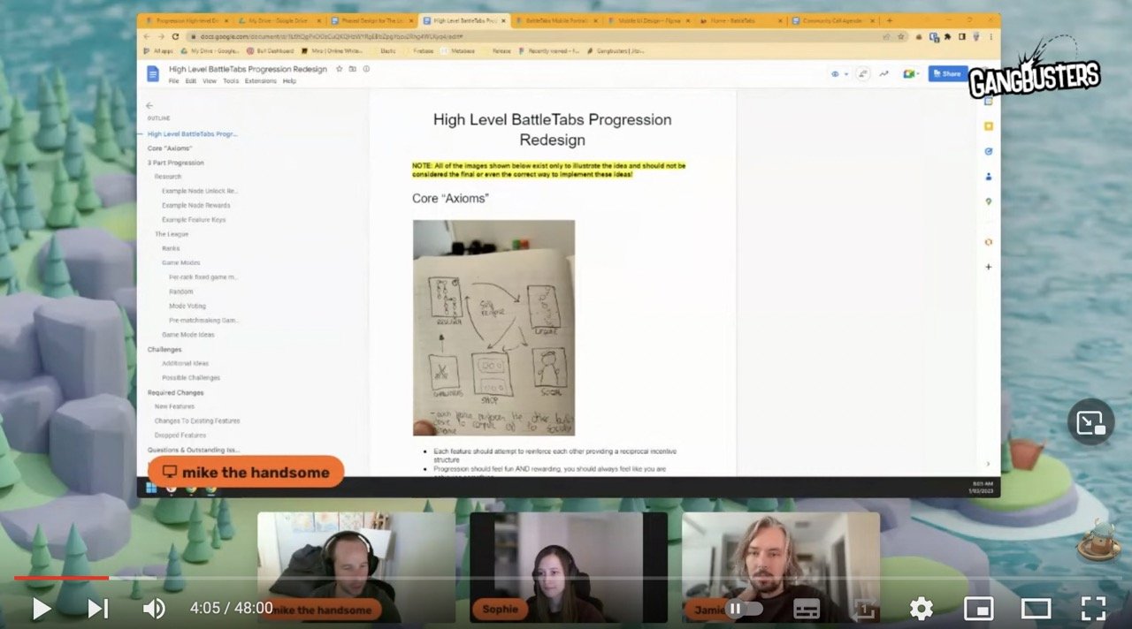Open the File menu in Google Docs
This screenshot has height=629, width=1132.
coord(173,81)
